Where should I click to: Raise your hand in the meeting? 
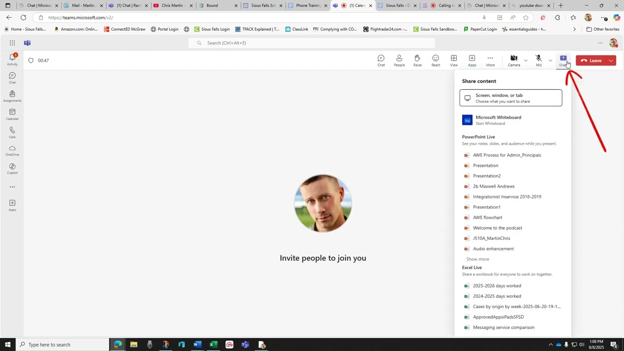click(x=417, y=60)
